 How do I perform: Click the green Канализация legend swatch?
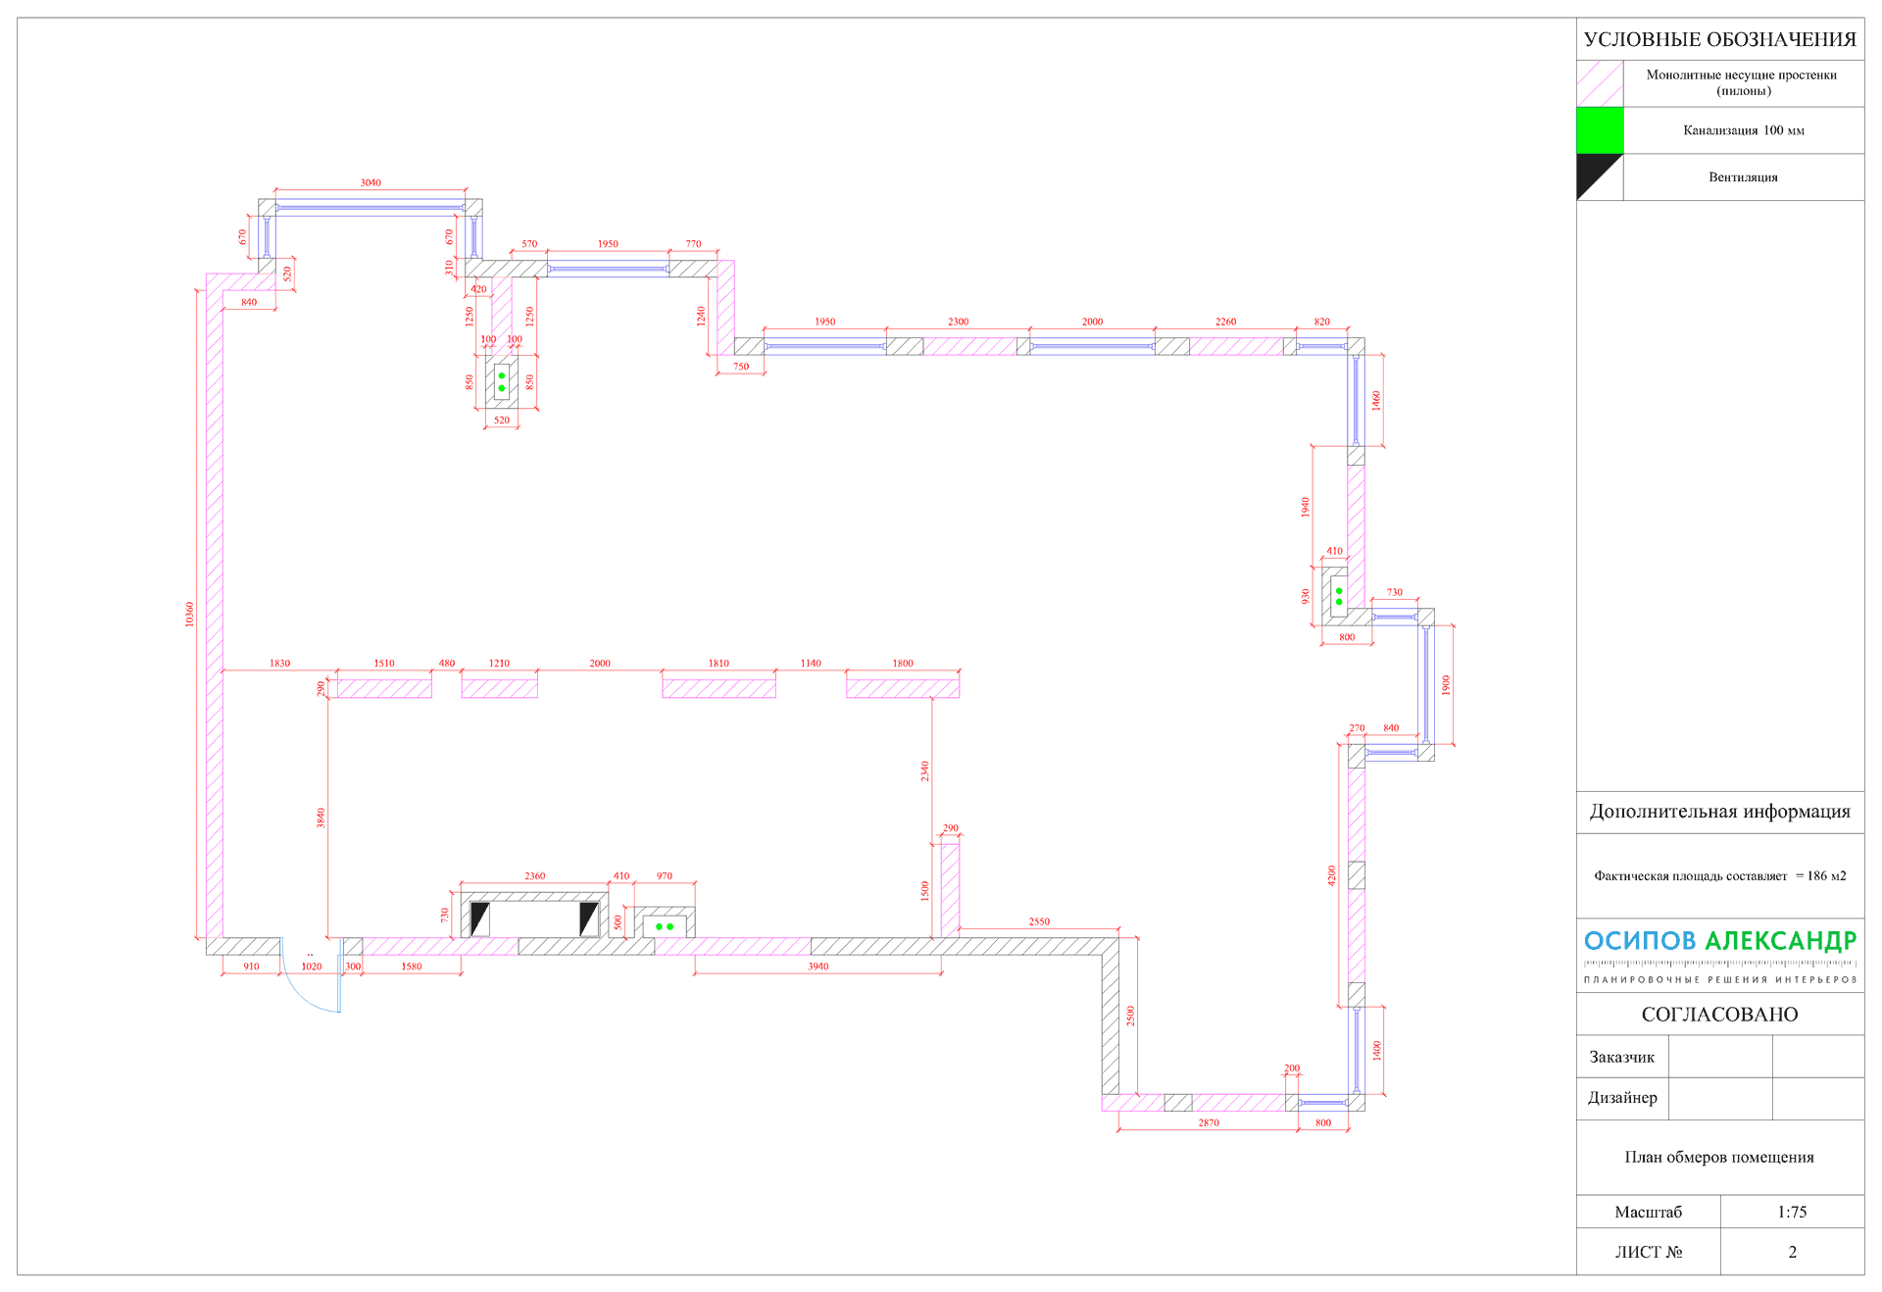pyautogui.click(x=1599, y=130)
